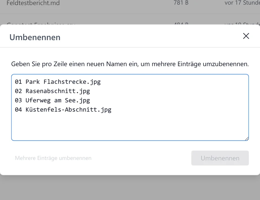Close the Umbenennen dialog with the X

[x=246, y=36]
